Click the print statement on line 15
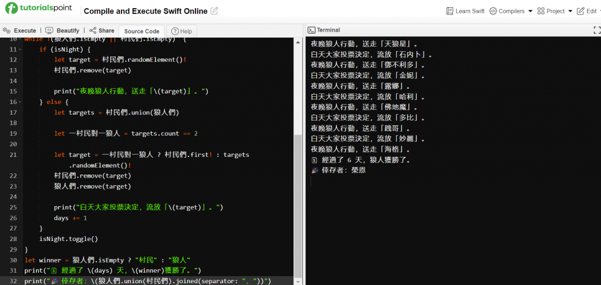 [131, 91]
